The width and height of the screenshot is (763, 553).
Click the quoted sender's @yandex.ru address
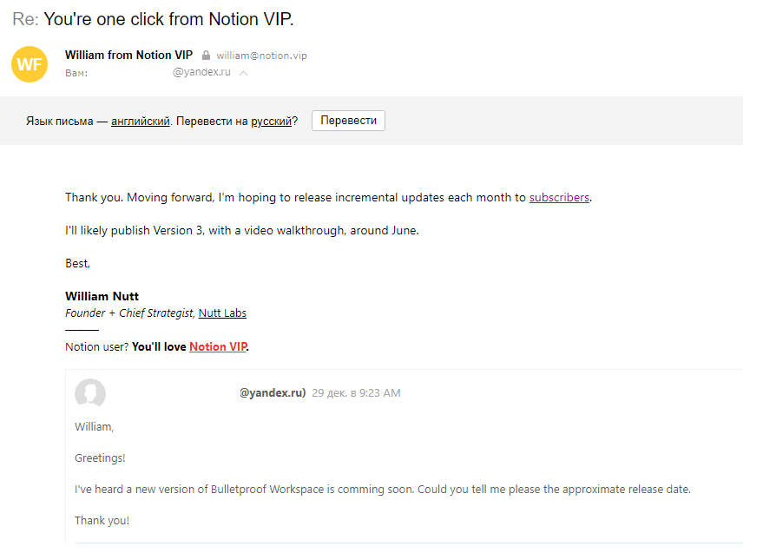click(273, 393)
